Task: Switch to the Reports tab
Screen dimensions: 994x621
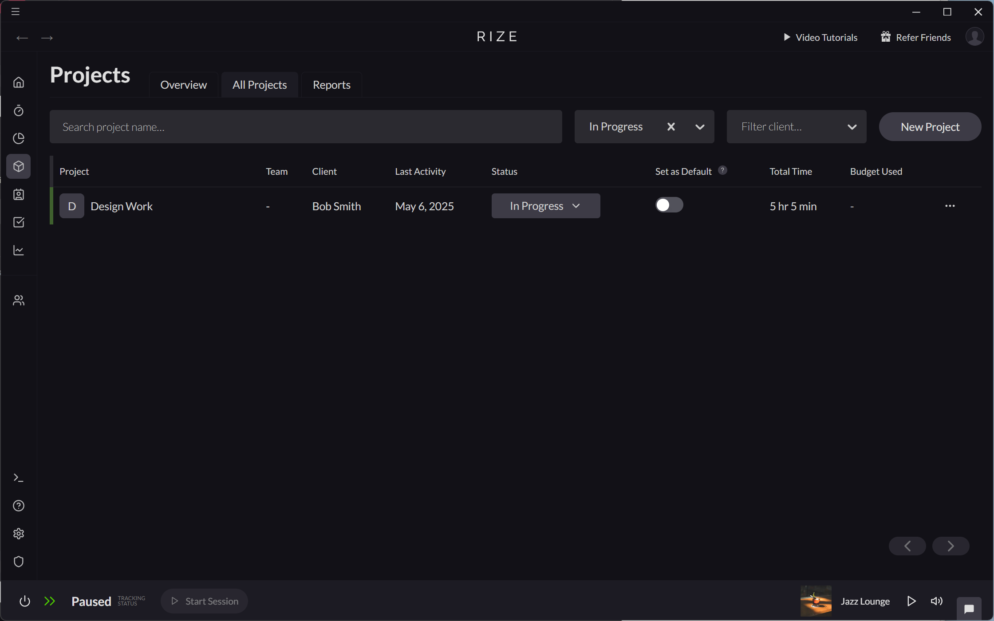Action: [331, 84]
